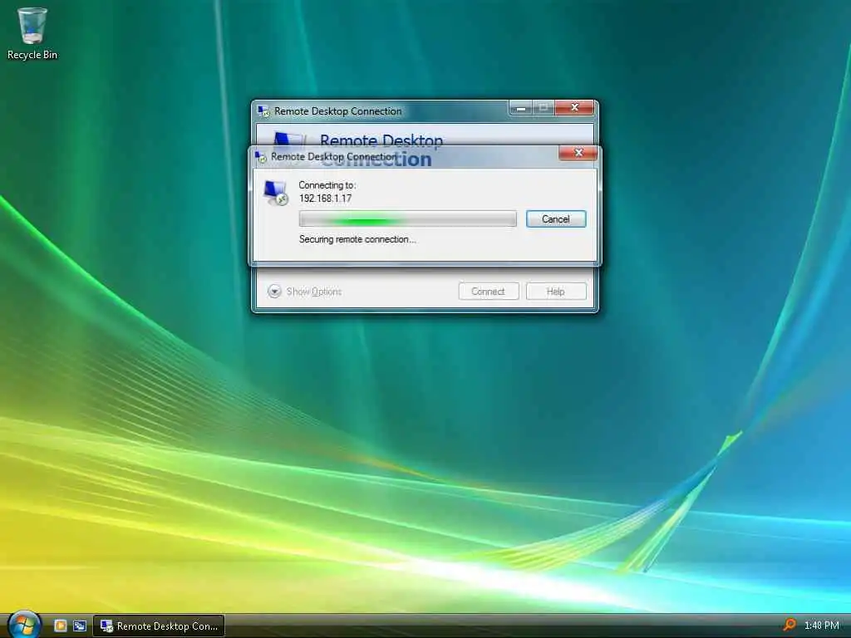Click the connecting dialog title bar icon
The width and height of the screenshot is (851, 638).
(261, 157)
